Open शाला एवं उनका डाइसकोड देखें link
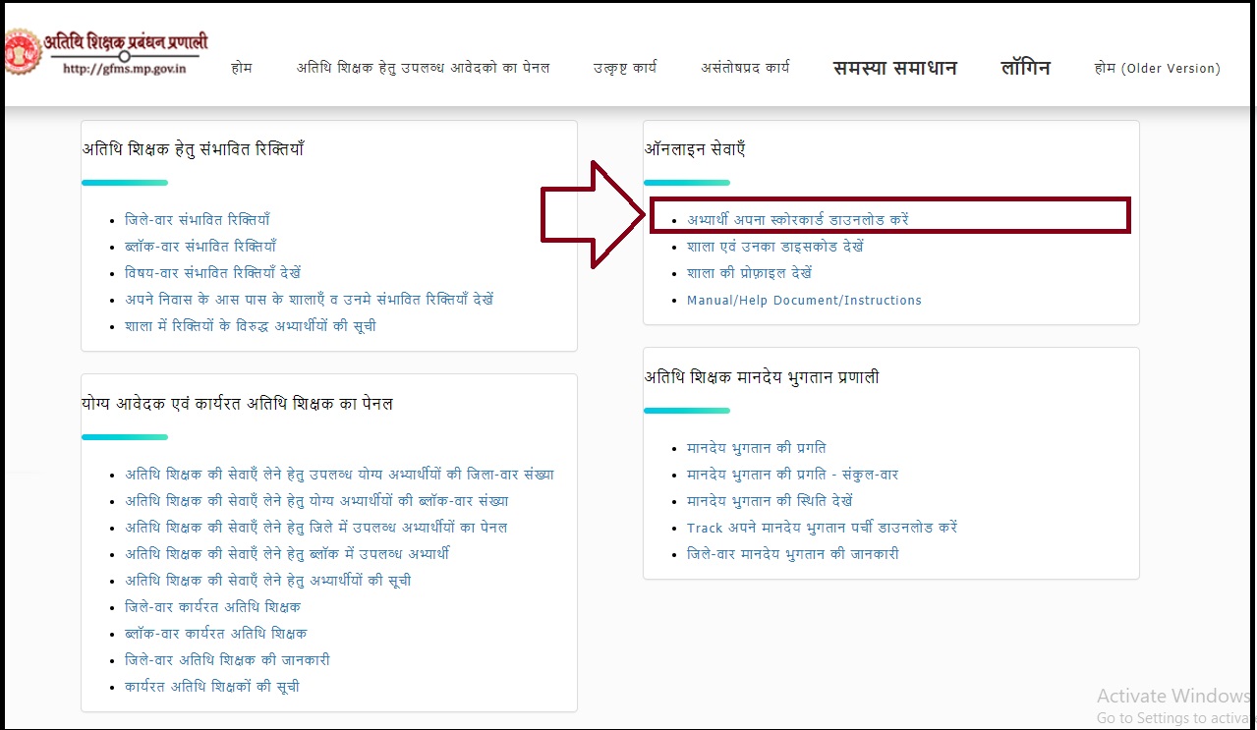This screenshot has width=1257, height=730. pyautogui.click(x=775, y=247)
